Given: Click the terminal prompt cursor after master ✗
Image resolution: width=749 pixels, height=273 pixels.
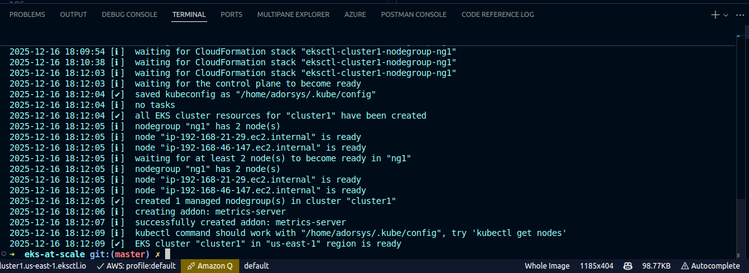Looking at the screenshot, I should pyautogui.click(x=167, y=254).
